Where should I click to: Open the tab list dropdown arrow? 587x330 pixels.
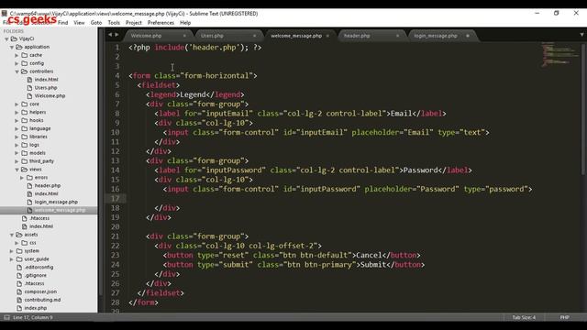[x=581, y=35]
